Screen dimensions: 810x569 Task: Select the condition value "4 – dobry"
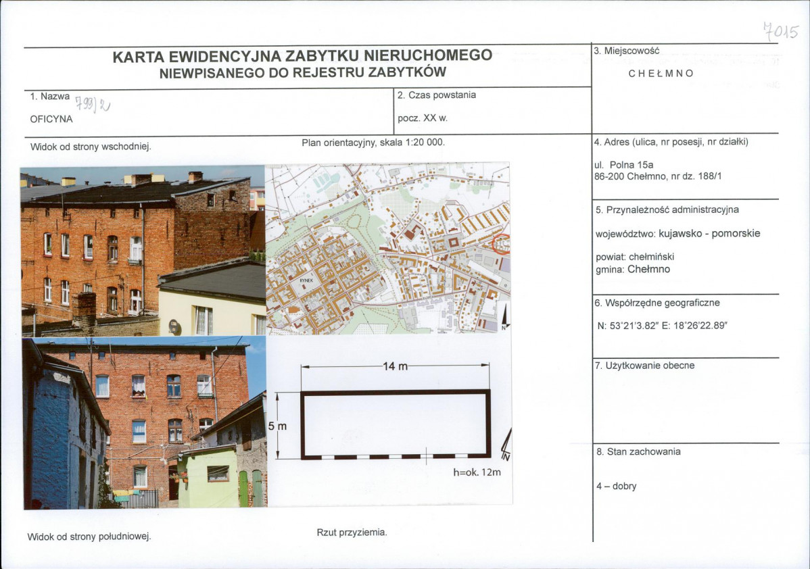[616, 486]
